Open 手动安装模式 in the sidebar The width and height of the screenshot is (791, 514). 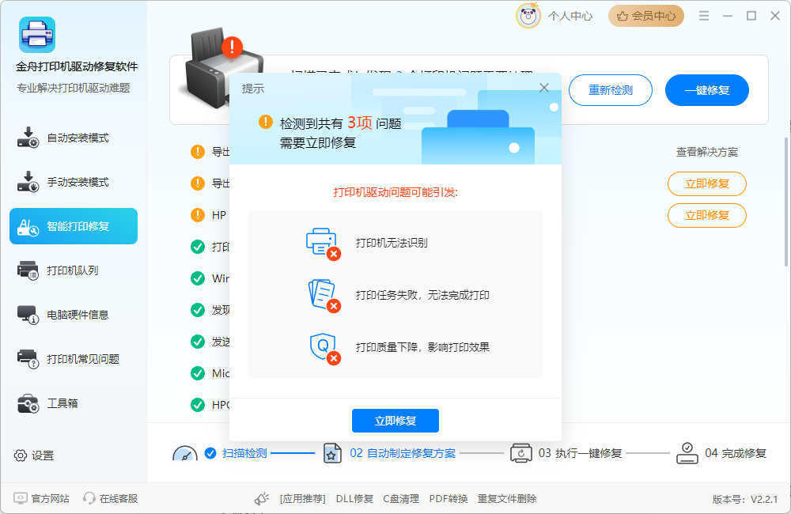pos(74,182)
